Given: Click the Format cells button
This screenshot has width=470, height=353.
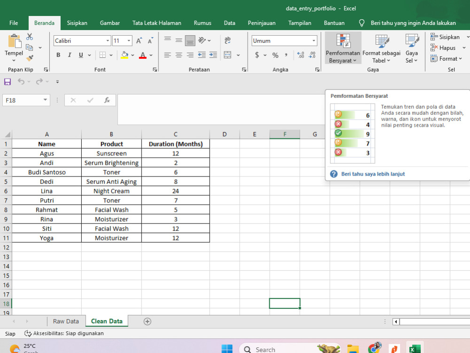Looking at the screenshot, I should click(x=446, y=59).
